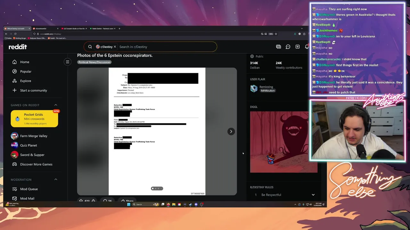Open Task View on the taskbar
Image resolution: width=410 pixels, height=230 pixels.
pyautogui.click(x=163, y=204)
